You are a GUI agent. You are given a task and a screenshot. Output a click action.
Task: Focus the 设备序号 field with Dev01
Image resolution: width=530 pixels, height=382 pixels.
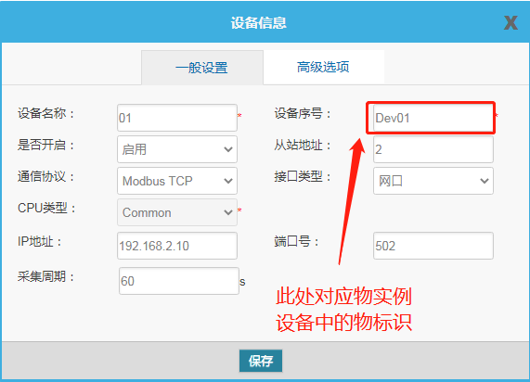click(433, 118)
